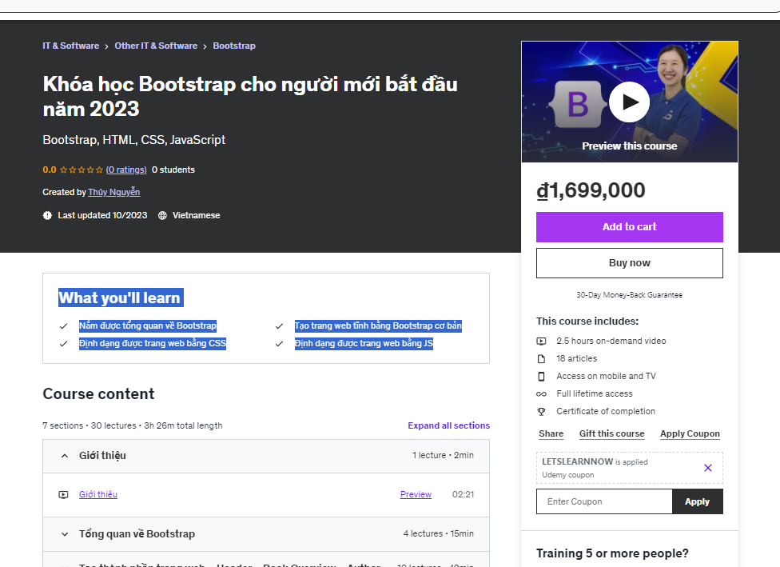Image resolution: width=780 pixels, height=567 pixels.
Task: Click the mobile and TV access icon
Action: tap(541, 376)
